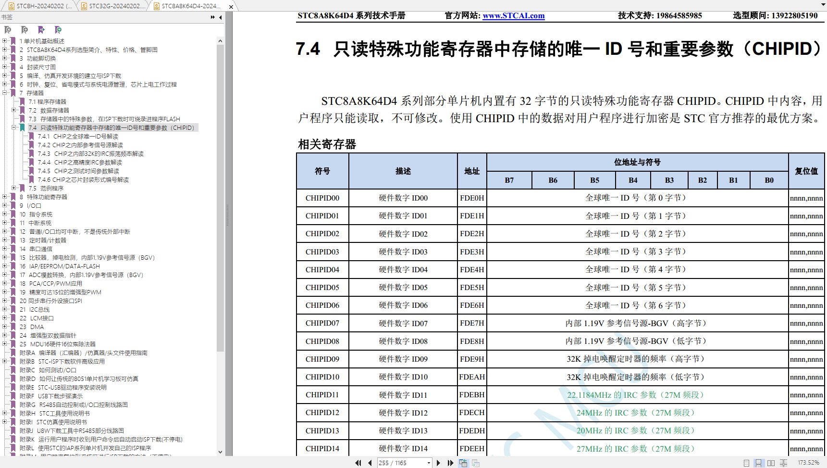Open the www.STCAI.com website link
Image resolution: width=827 pixels, height=468 pixels.
(514, 15)
